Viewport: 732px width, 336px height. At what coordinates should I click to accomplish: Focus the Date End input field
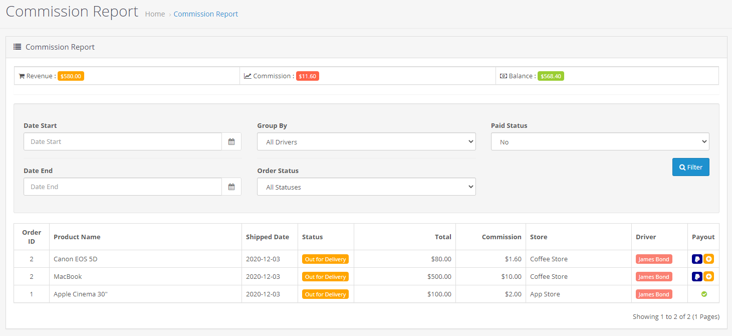coord(123,187)
